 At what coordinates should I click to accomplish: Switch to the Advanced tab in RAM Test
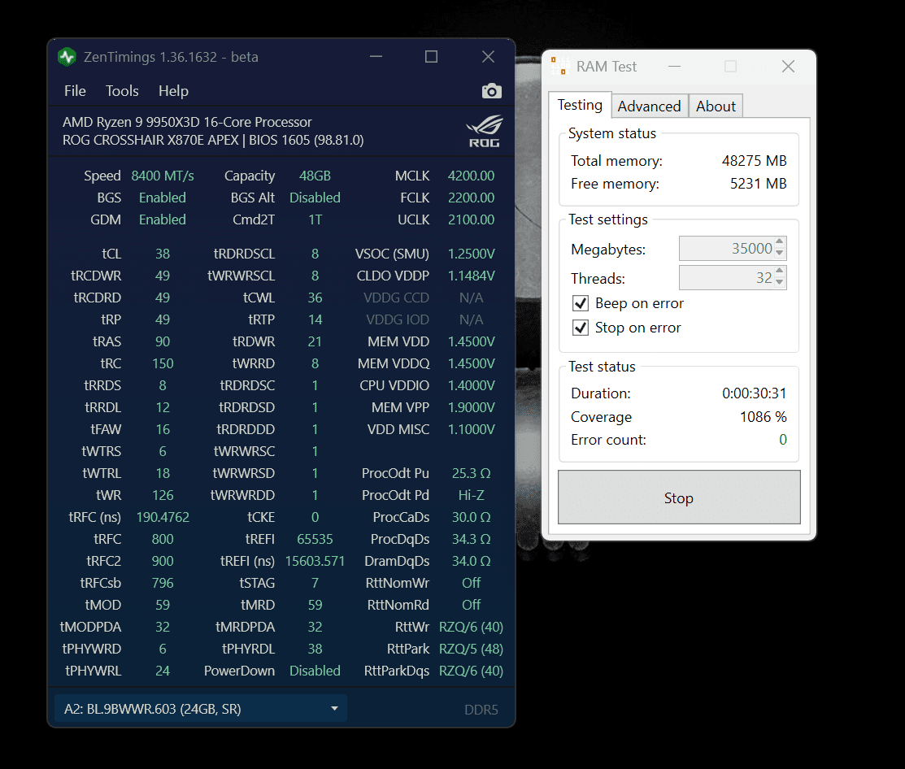[650, 106]
